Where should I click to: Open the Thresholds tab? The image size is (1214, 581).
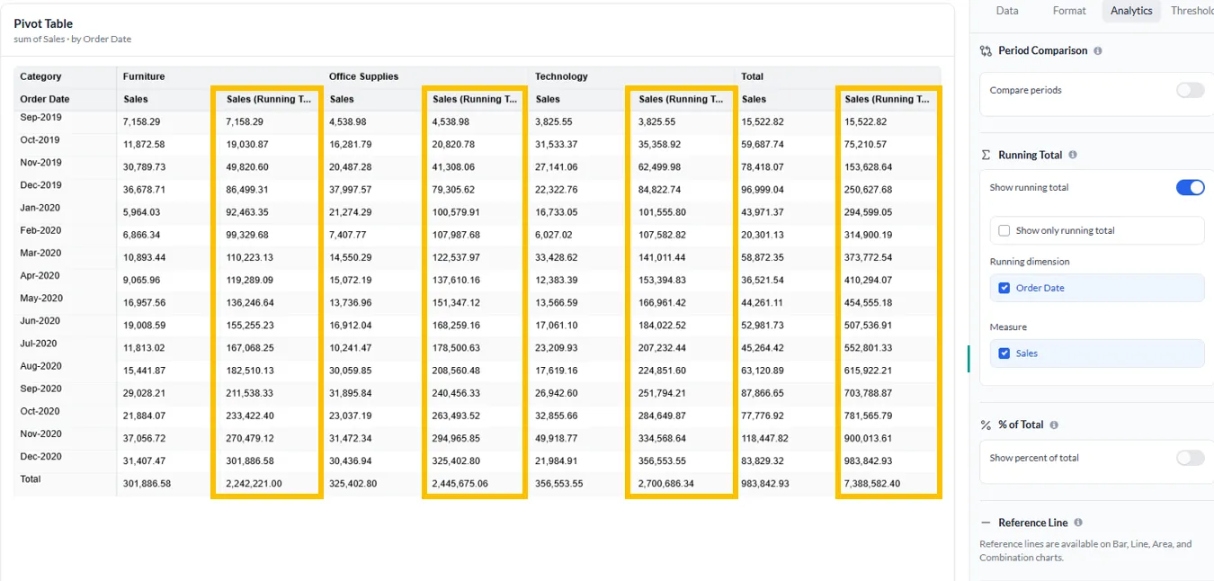[1192, 11]
